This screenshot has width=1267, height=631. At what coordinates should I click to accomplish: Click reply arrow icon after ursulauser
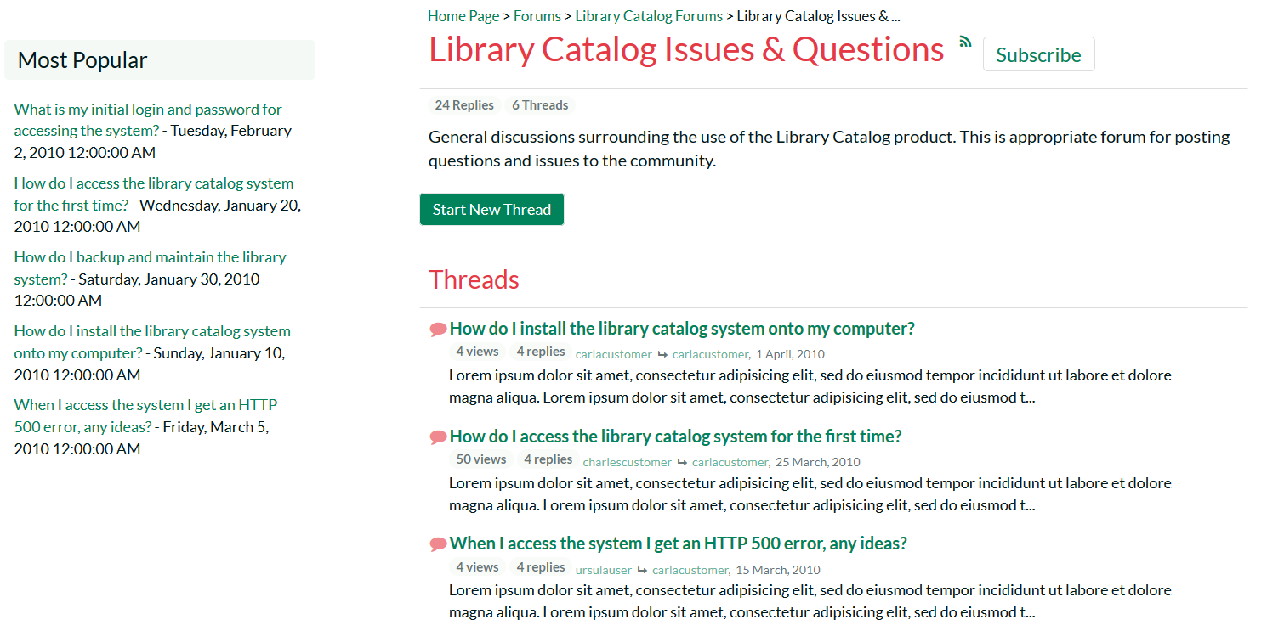(x=642, y=571)
